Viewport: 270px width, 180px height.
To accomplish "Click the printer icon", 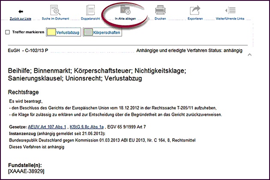I will pos(160,10).
